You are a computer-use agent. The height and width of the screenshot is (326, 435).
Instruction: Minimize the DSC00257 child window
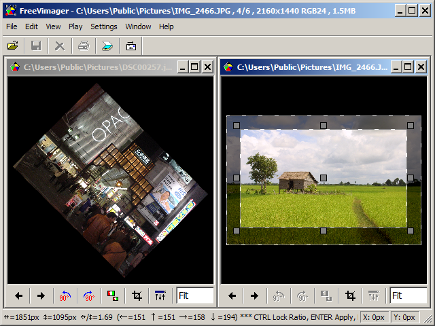183,67
